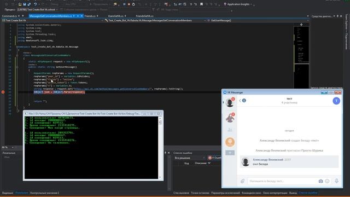Screen dimensions: 350x197
Task: Click the API URL link in code
Action: coord(113,89)
